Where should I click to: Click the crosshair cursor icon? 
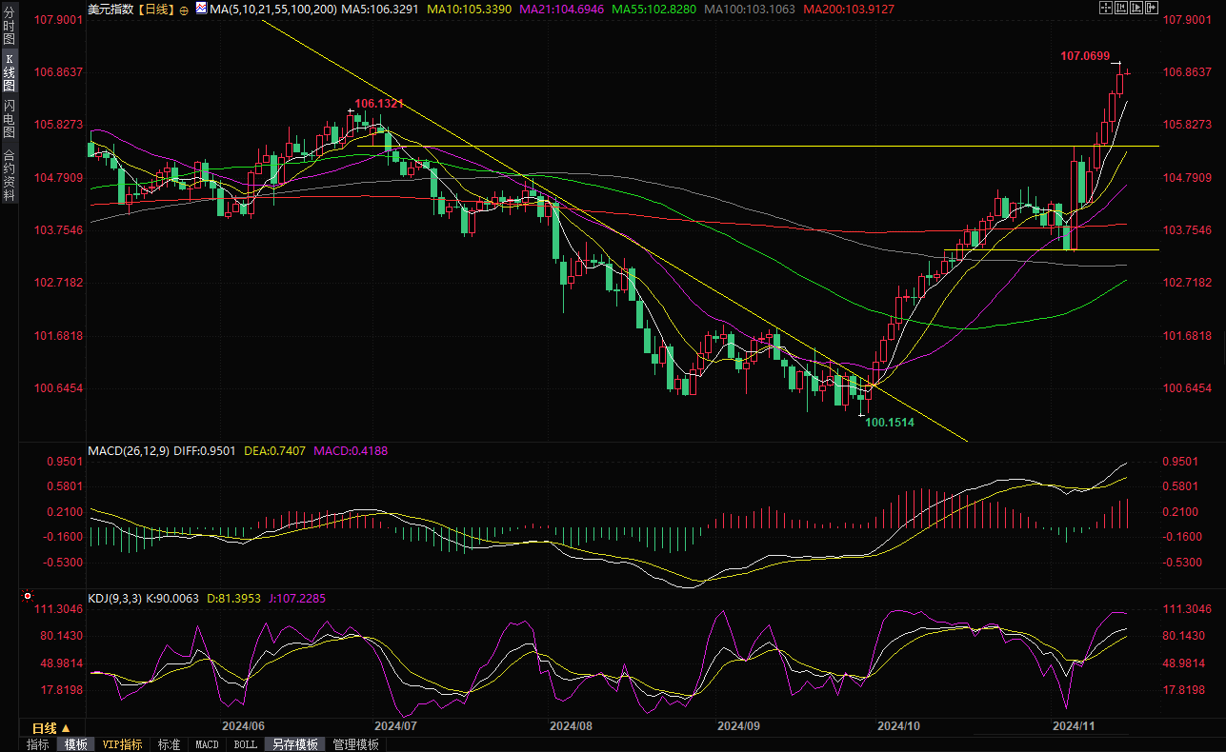pos(1106,9)
